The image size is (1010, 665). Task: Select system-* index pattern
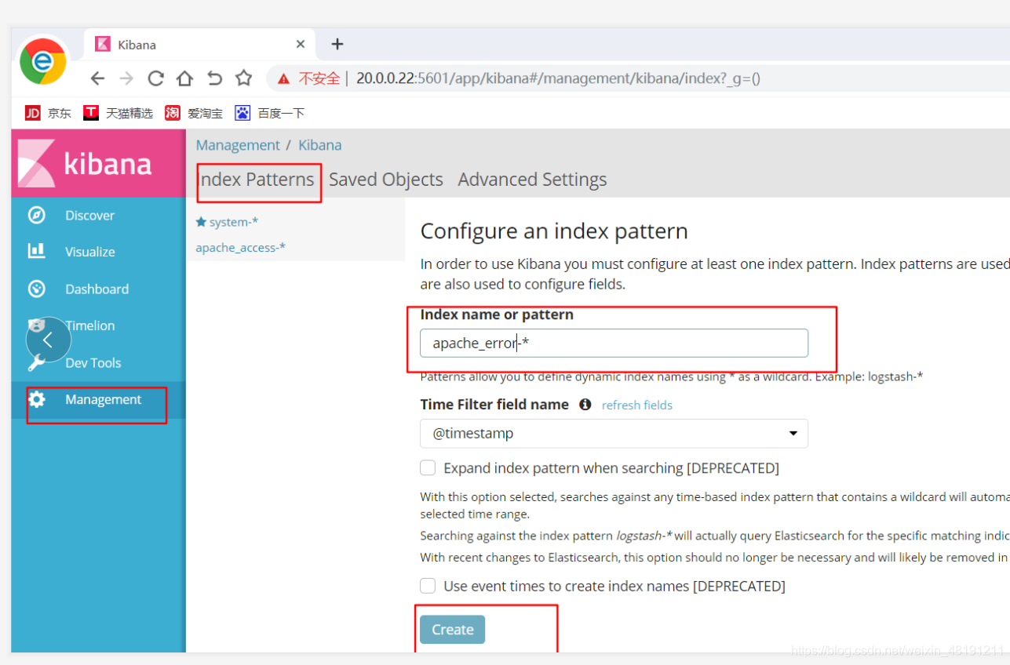234,222
